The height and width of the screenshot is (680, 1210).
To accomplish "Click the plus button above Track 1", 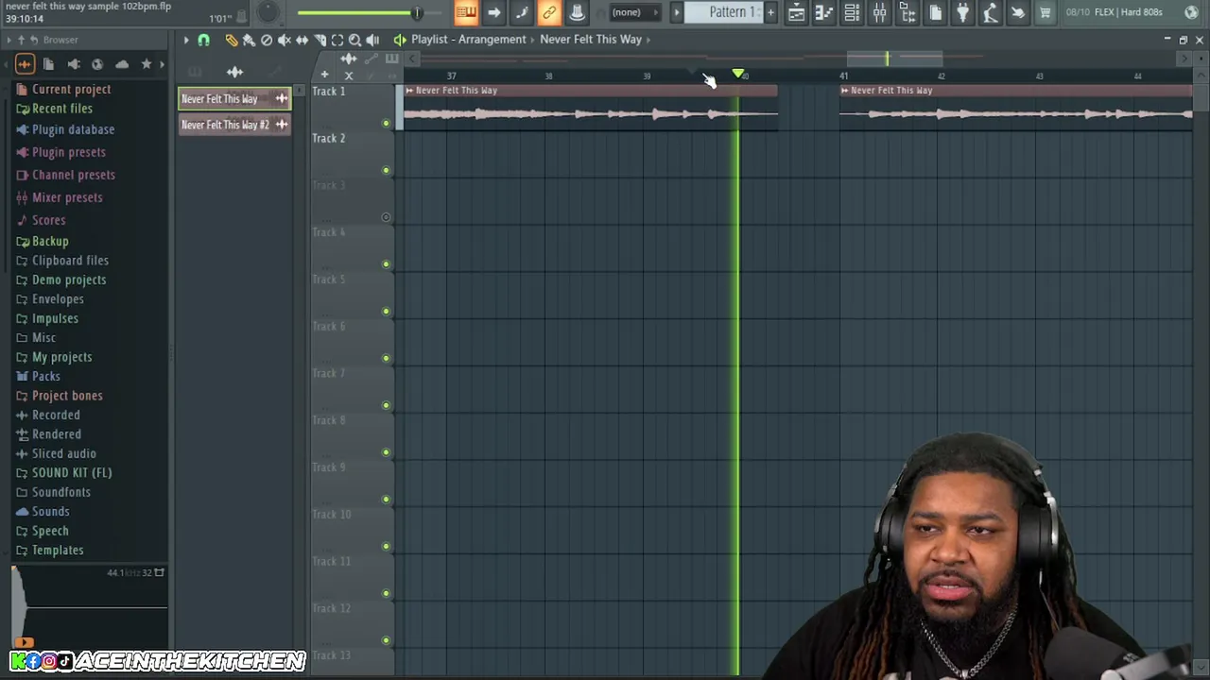I will (324, 75).
